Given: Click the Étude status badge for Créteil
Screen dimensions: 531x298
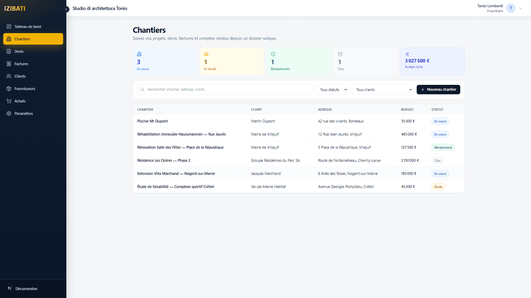Looking at the screenshot, I should click(438, 187).
